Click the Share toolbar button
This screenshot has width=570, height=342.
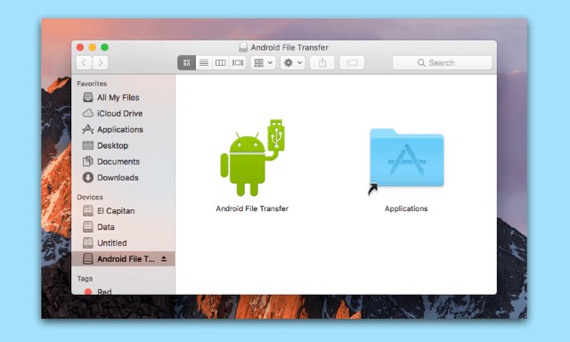pyautogui.click(x=322, y=63)
